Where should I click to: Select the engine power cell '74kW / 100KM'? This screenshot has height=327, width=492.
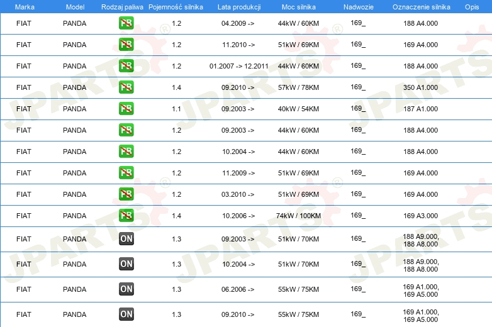pyautogui.click(x=298, y=216)
